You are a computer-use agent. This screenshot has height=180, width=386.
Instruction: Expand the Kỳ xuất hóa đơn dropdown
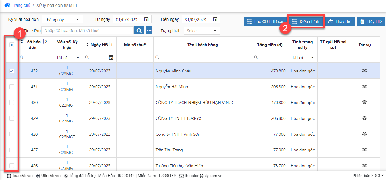coord(62,20)
